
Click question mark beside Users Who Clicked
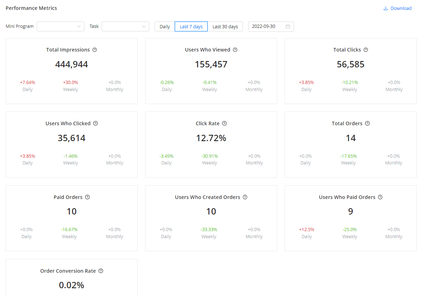(x=95, y=123)
